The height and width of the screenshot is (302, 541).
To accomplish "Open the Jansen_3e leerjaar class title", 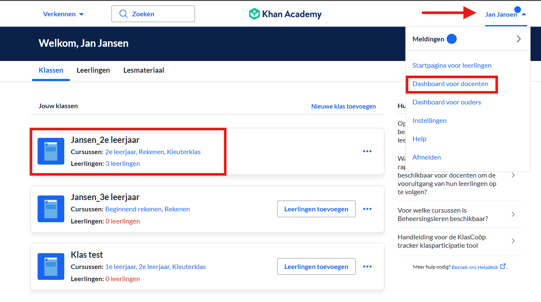I will [x=105, y=197].
